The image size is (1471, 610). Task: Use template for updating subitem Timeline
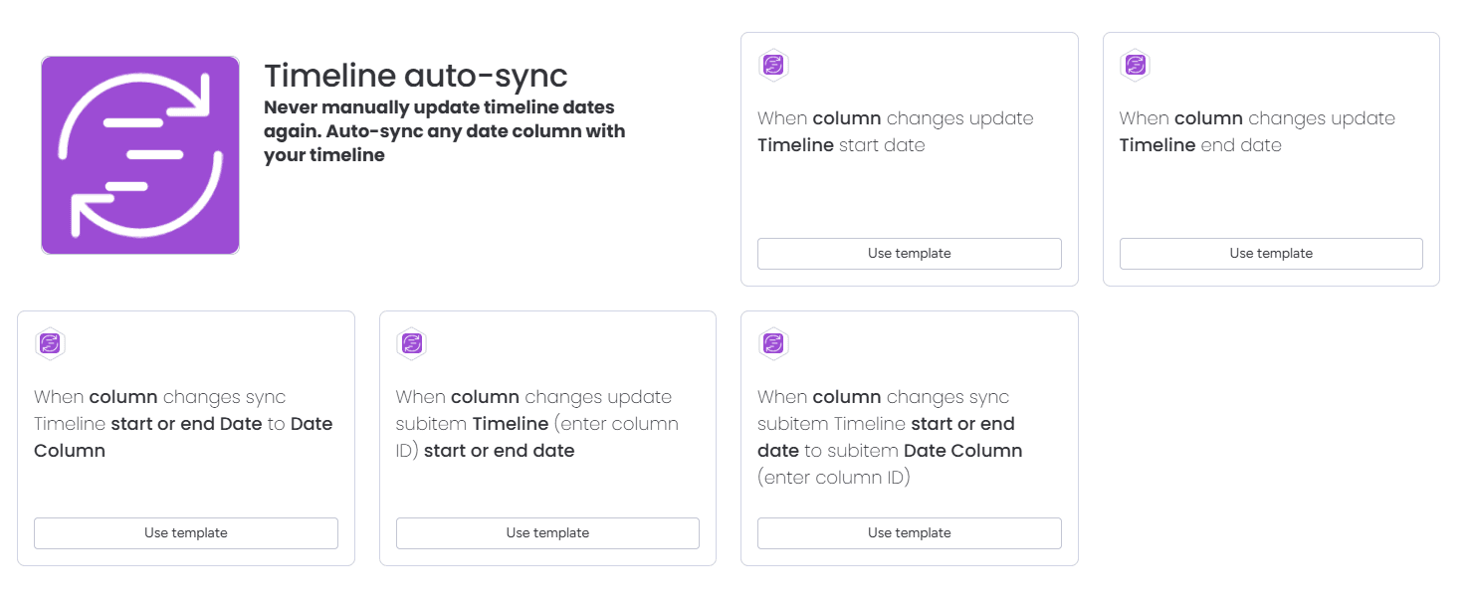tap(547, 532)
